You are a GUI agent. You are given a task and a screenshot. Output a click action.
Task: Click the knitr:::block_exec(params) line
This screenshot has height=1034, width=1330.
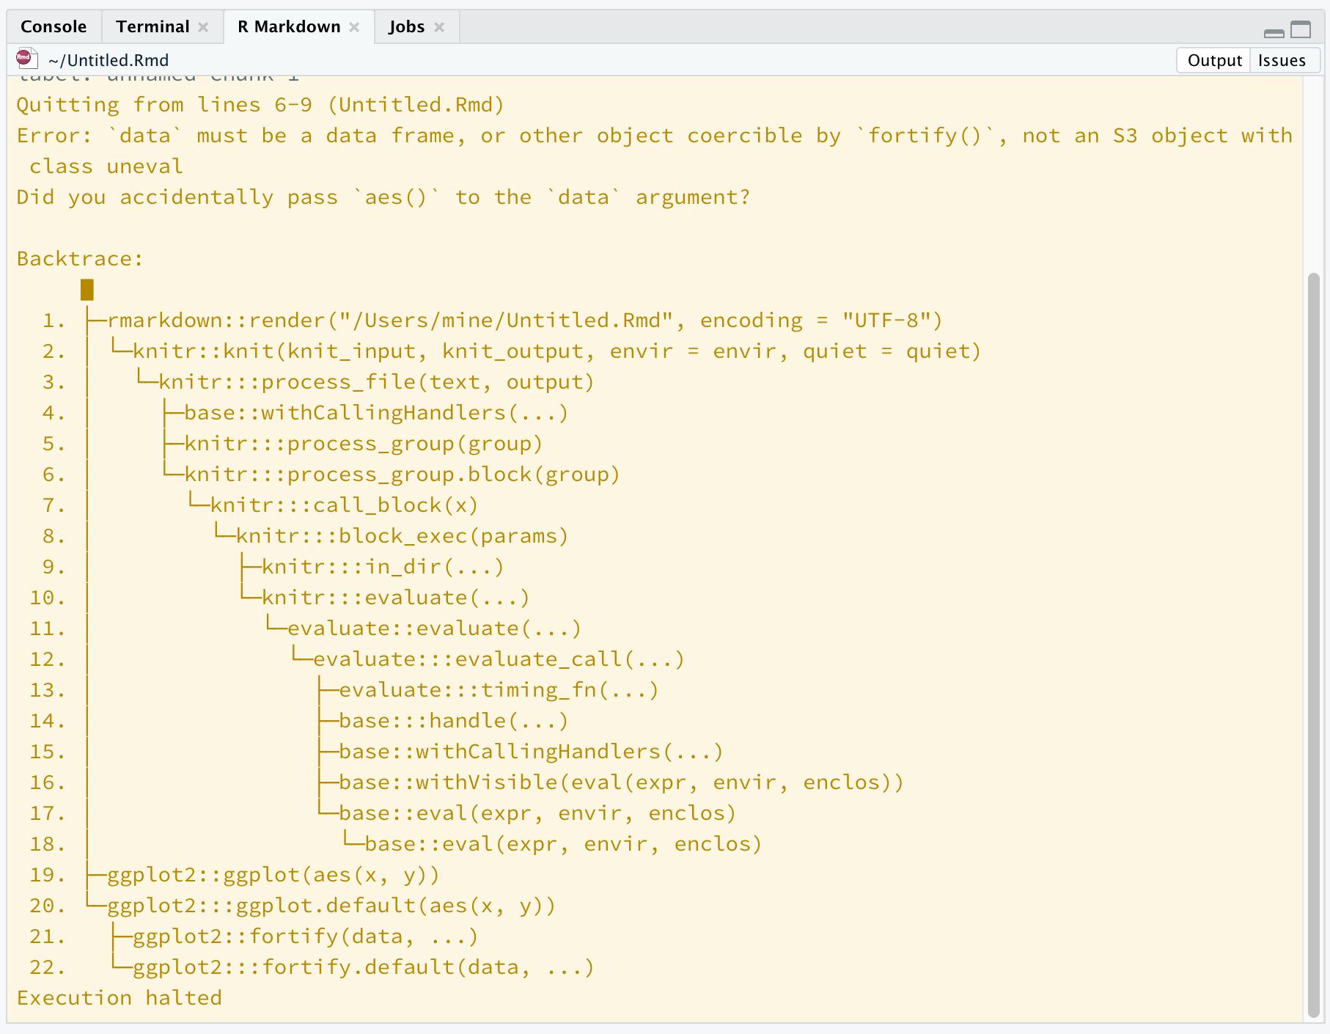click(403, 536)
